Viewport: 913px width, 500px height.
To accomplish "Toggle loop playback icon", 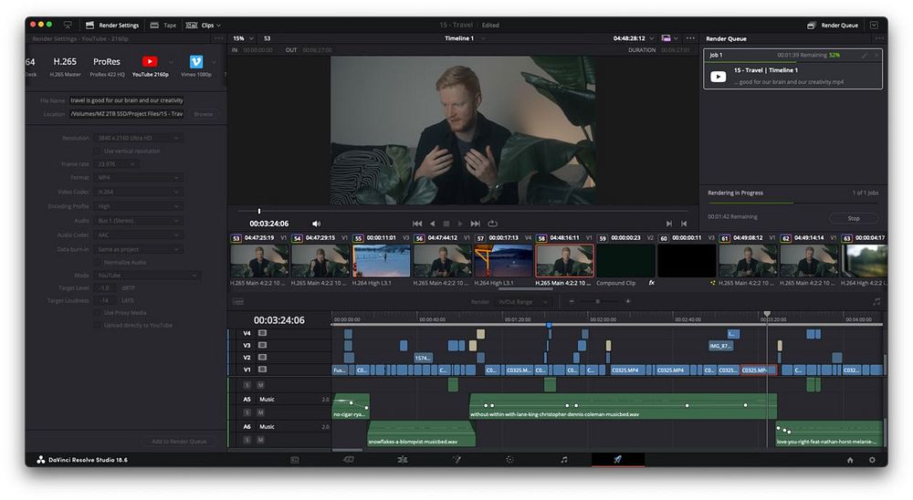I will (493, 224).
